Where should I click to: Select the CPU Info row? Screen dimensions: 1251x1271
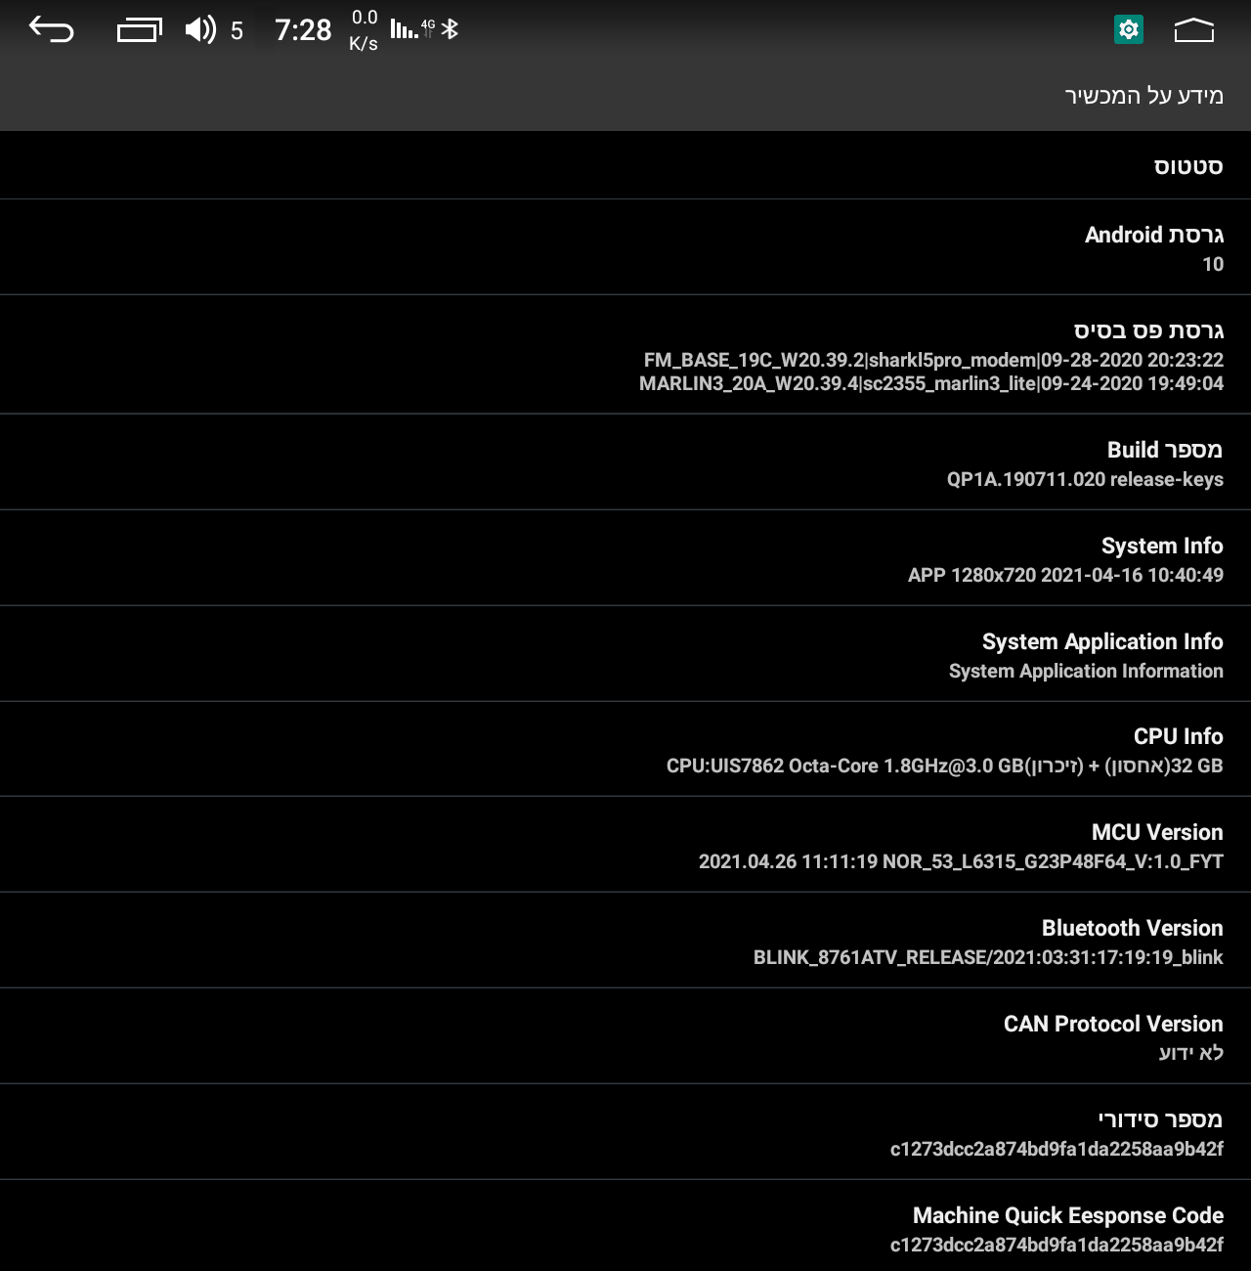click(625, 750)
